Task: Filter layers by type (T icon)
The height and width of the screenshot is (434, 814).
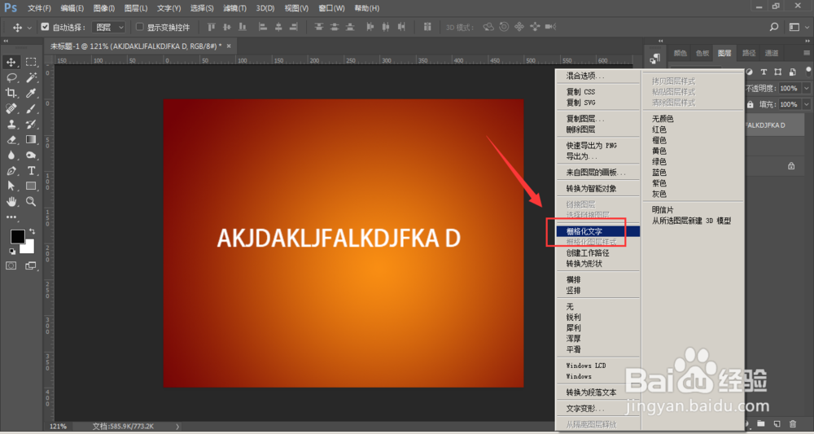Action: point(764,72)
